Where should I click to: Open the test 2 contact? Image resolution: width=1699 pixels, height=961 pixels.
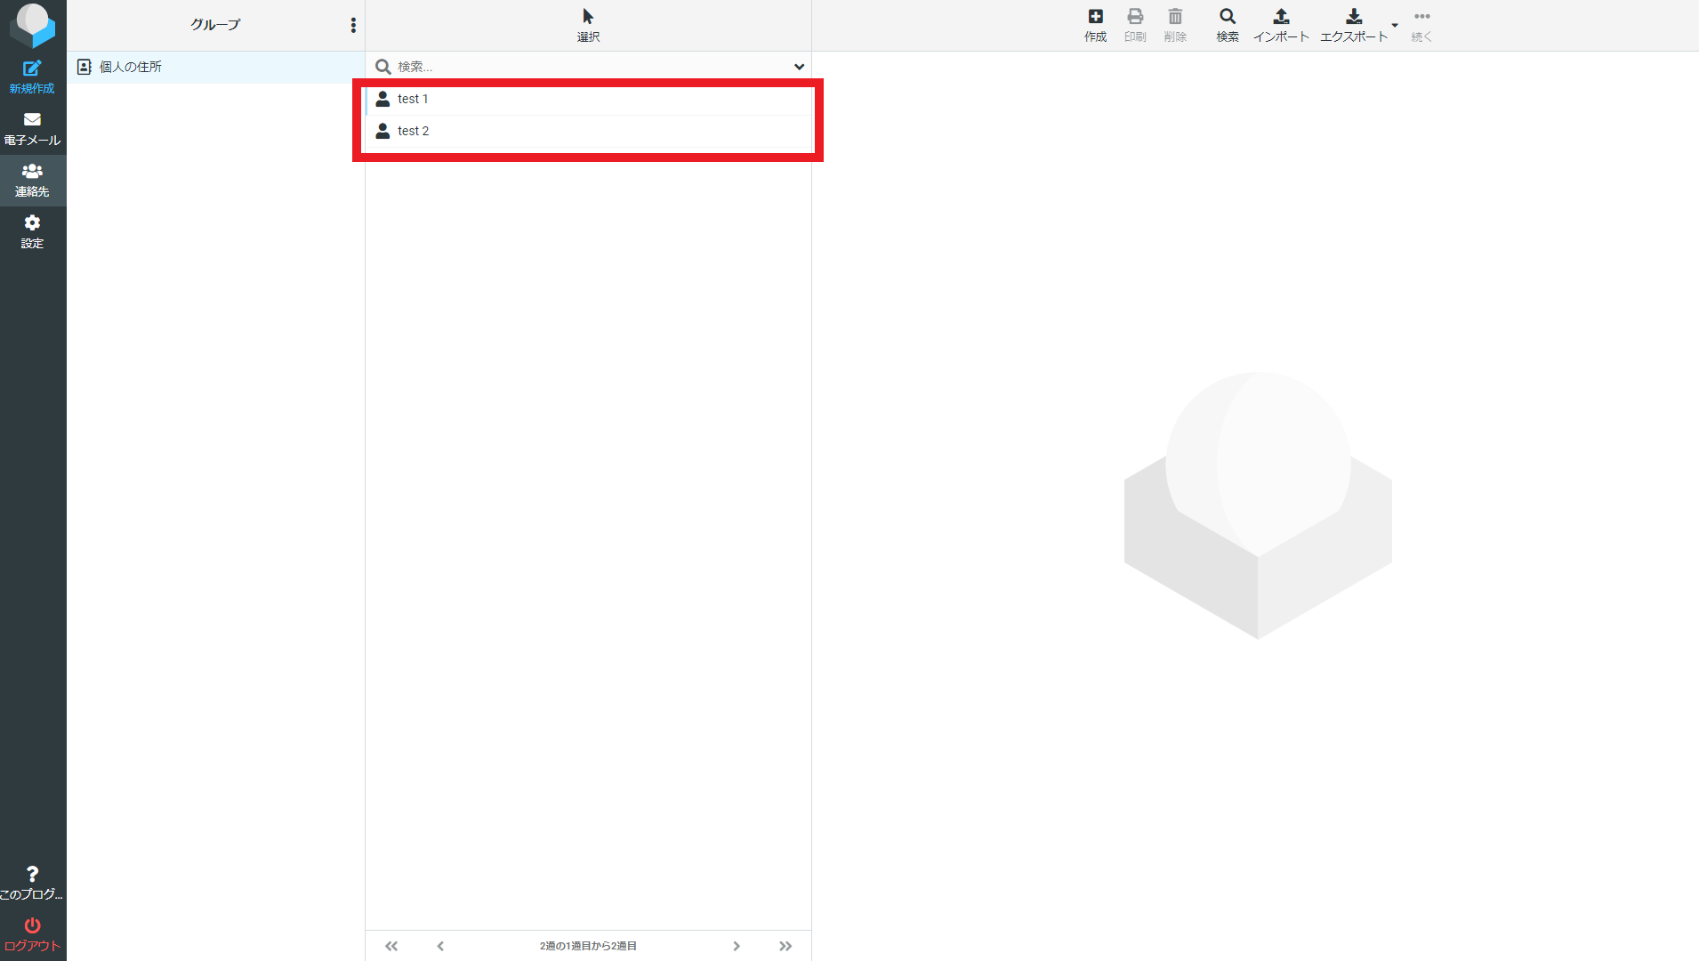tap(413, 131)
